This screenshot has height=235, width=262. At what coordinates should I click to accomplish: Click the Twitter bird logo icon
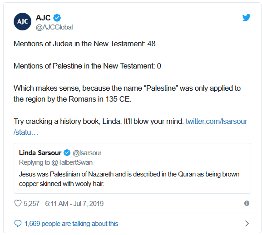[246, 18]
